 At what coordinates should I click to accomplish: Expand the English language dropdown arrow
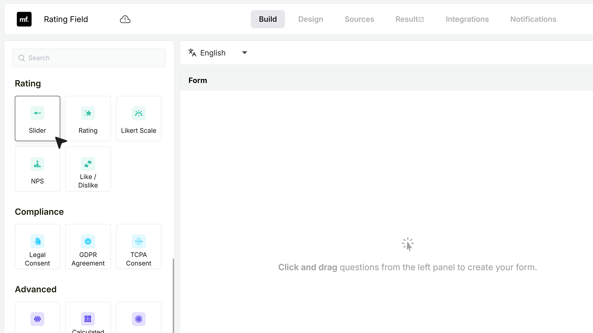click(245, 53)
